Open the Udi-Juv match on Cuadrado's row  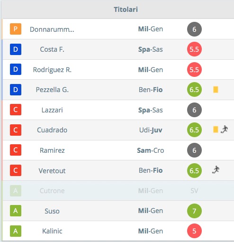(x=151, y=130)
